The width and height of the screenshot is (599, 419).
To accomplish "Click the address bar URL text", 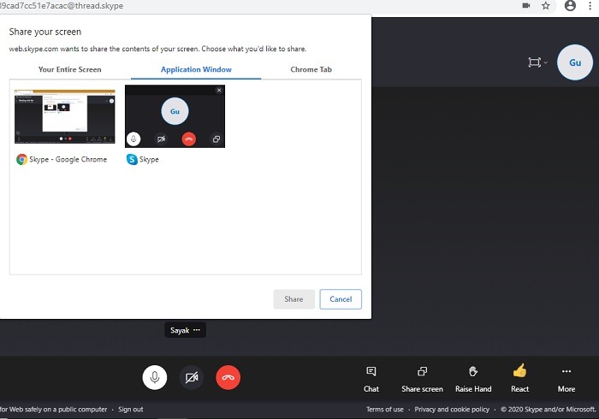I will coord(62,6).
